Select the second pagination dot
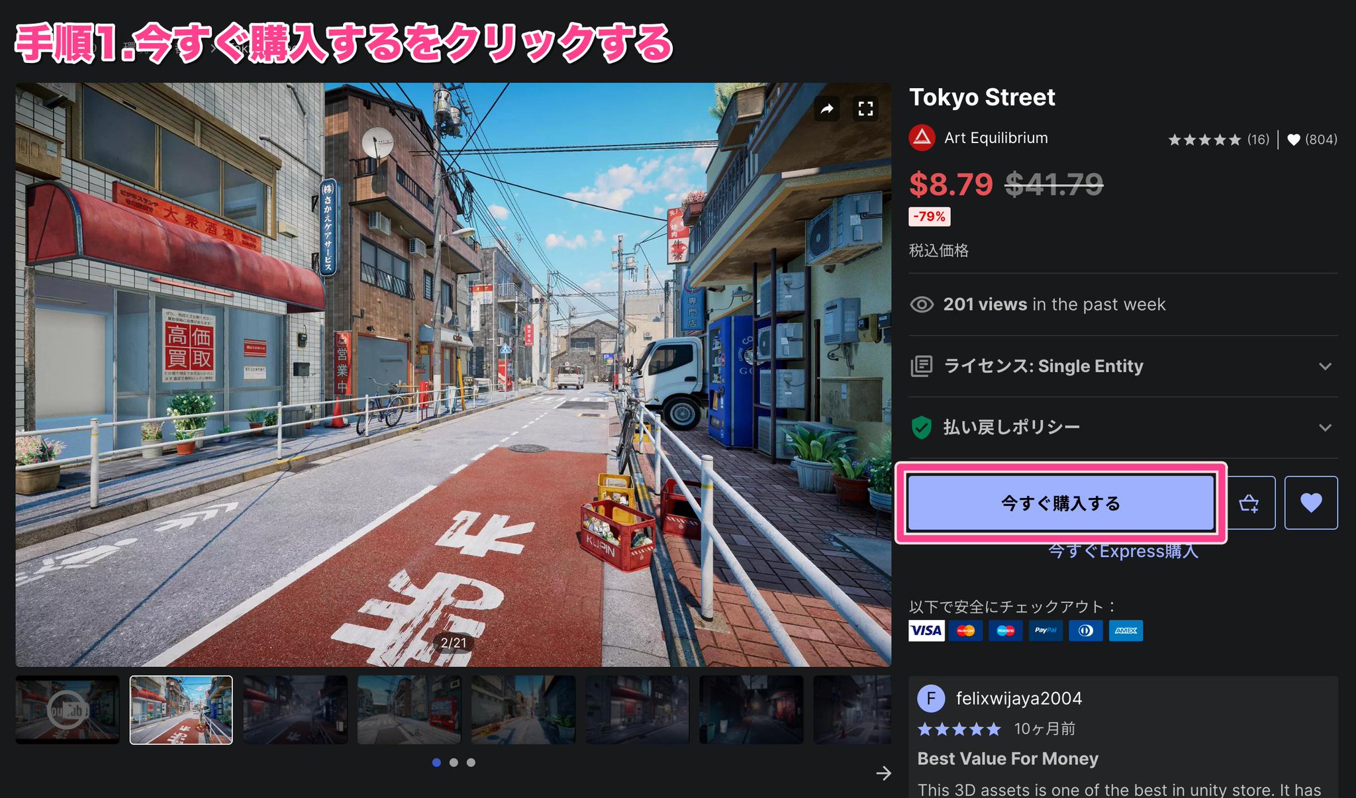 click(x=454, y=762)
